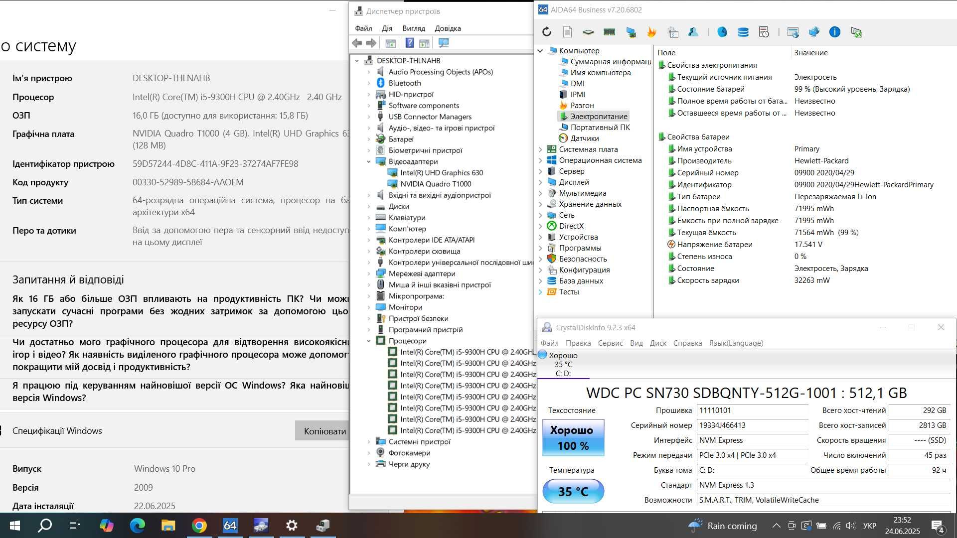This screenshot has height=538, width=957.
Task: Click Scan for hardware changes monitor icon
Action: [x=444, y=43]
